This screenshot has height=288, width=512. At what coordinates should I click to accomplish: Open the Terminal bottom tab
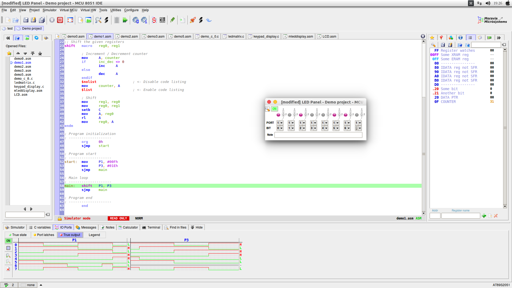coord(151,227)
